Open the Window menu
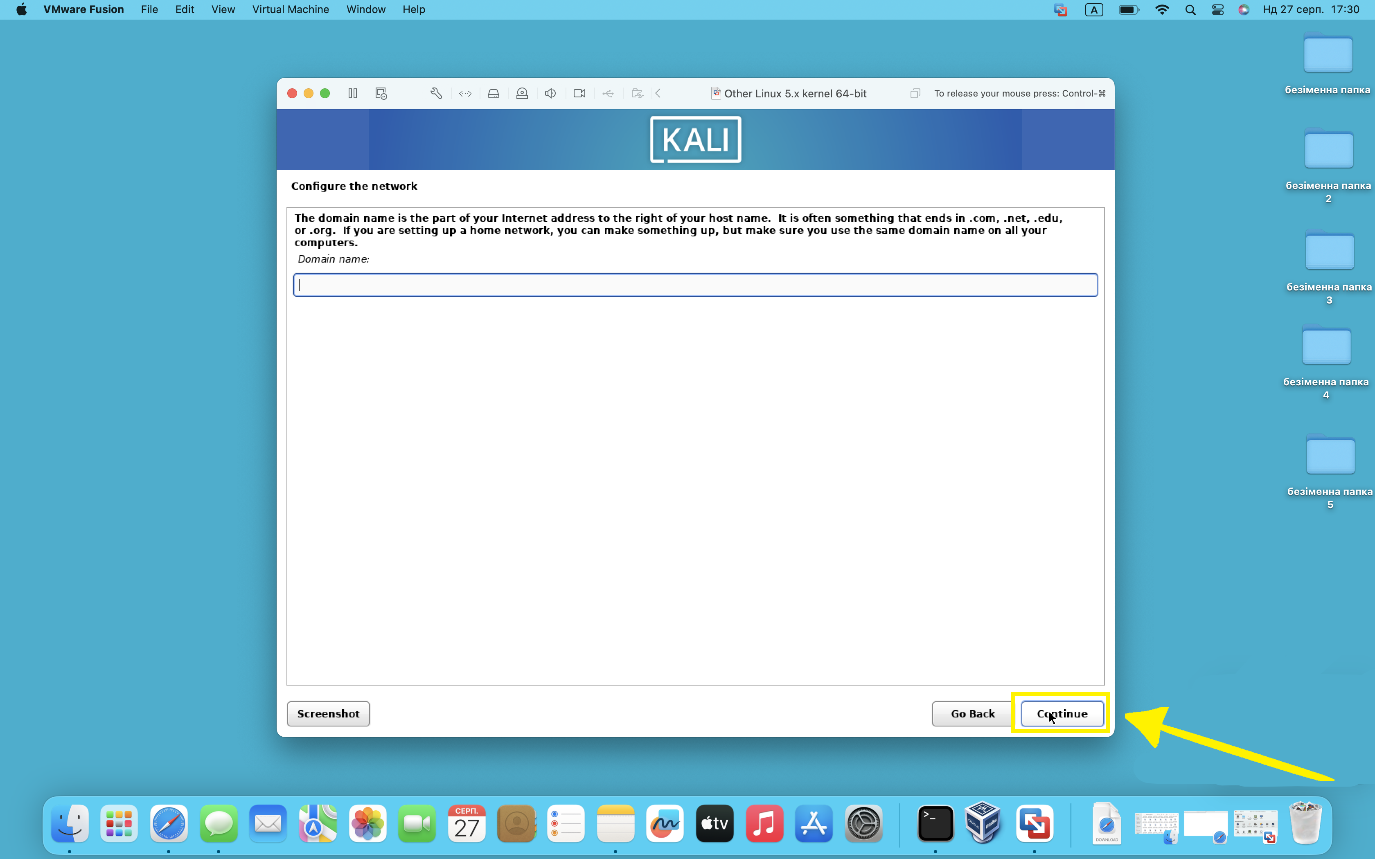The image size is (1375, 859). point(365,10)
